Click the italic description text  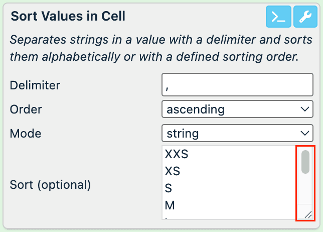154,48
